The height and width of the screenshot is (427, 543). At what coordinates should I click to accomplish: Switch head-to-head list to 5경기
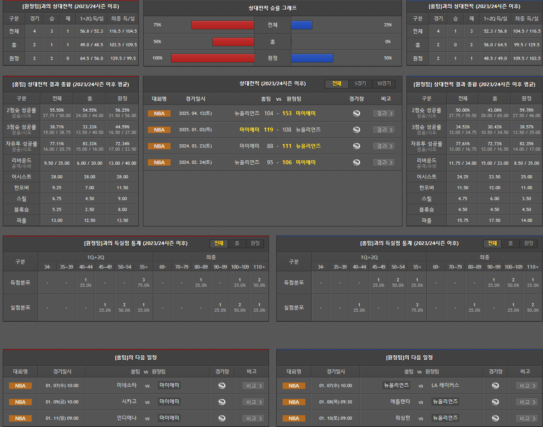coord(360,84)
